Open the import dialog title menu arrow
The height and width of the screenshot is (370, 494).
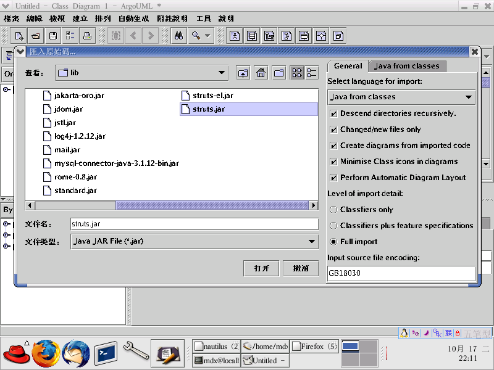coord(20,52)
